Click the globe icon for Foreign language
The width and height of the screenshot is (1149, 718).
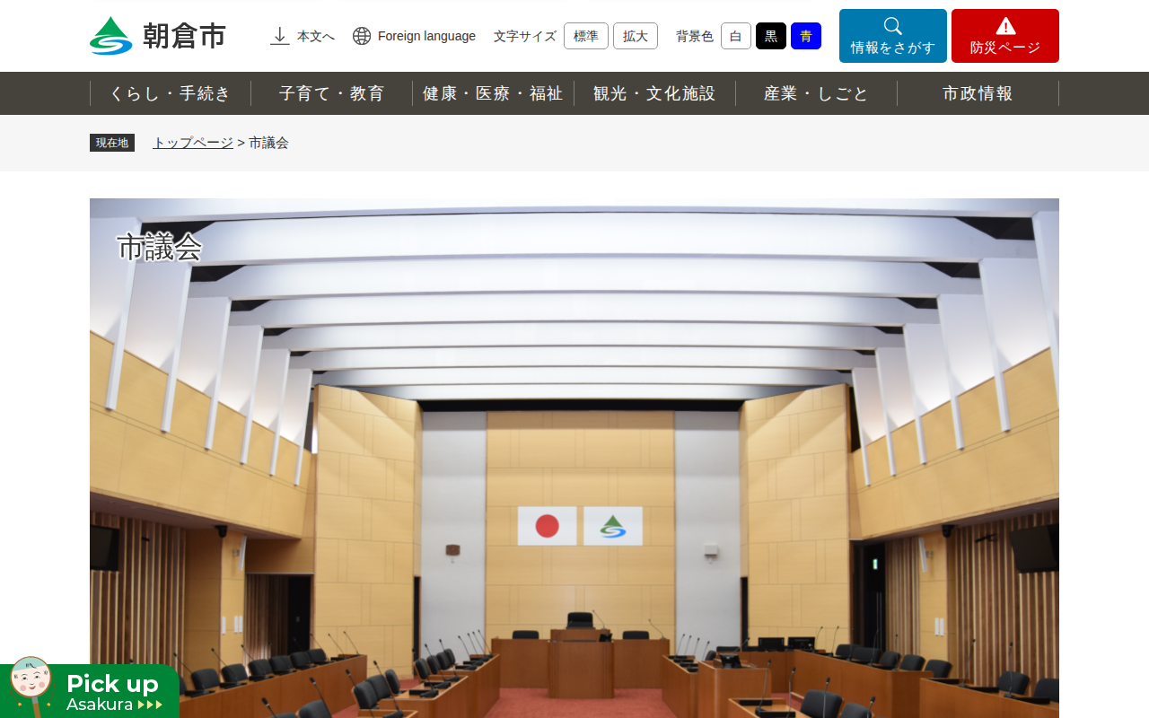(x=362, y=36)
